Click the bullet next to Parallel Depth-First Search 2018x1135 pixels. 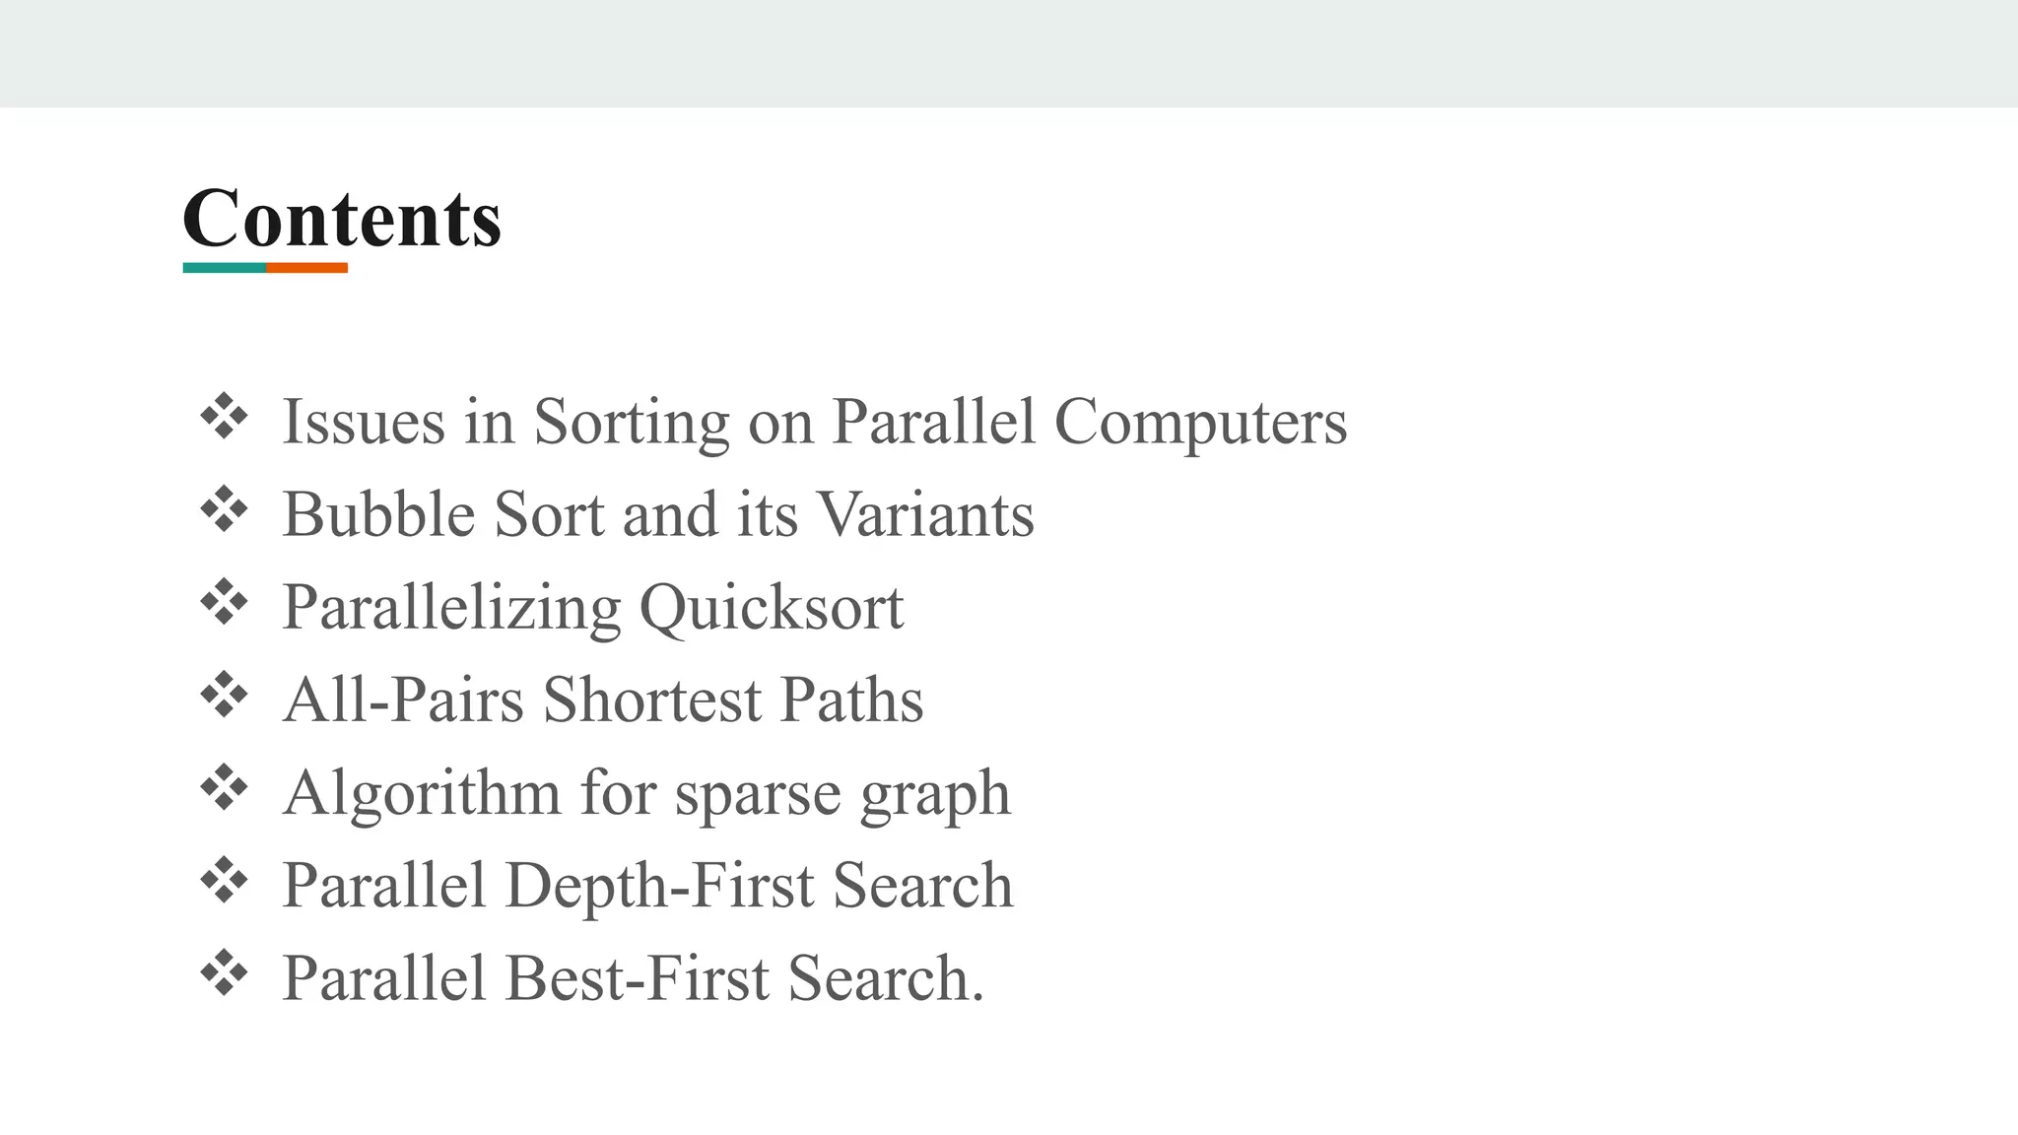click(x=224, y=880)
